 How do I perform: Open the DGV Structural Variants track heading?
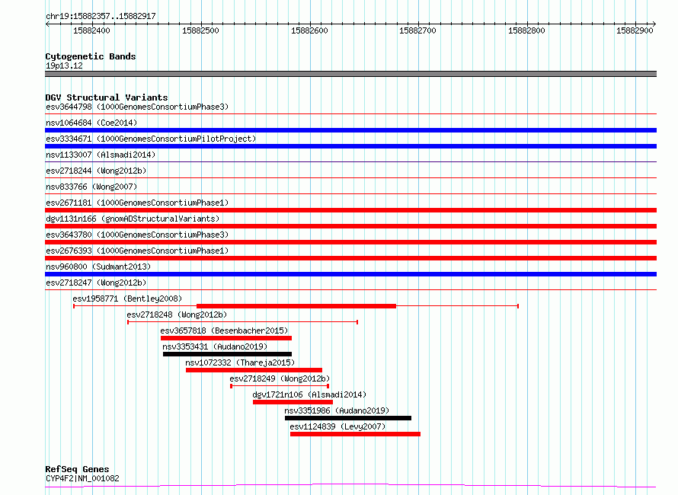(x=107, y=97)
